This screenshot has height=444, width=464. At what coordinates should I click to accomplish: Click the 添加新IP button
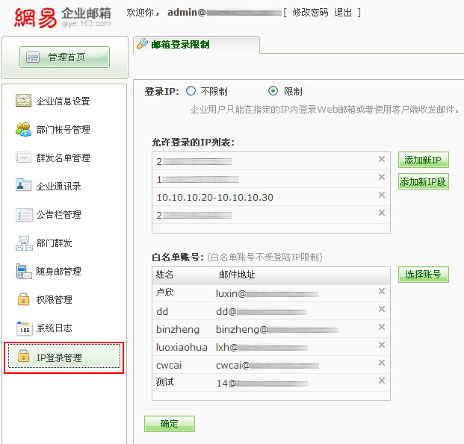click(x=423, y=160)
